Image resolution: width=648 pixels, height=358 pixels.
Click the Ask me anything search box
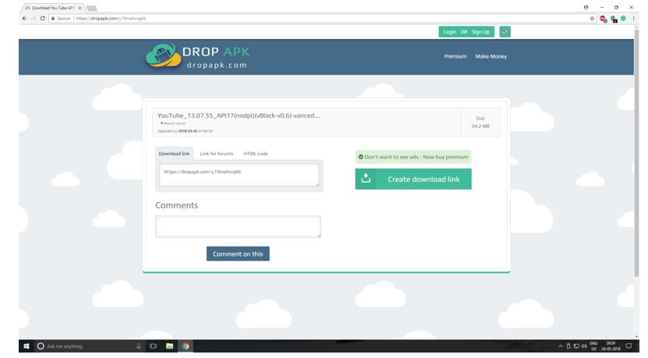89,346
